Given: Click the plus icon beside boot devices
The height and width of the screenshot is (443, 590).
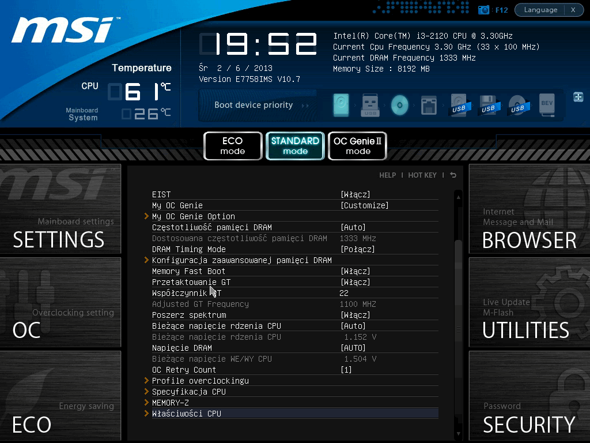Looking at the screenshot, I should click(x=578, y=97).
